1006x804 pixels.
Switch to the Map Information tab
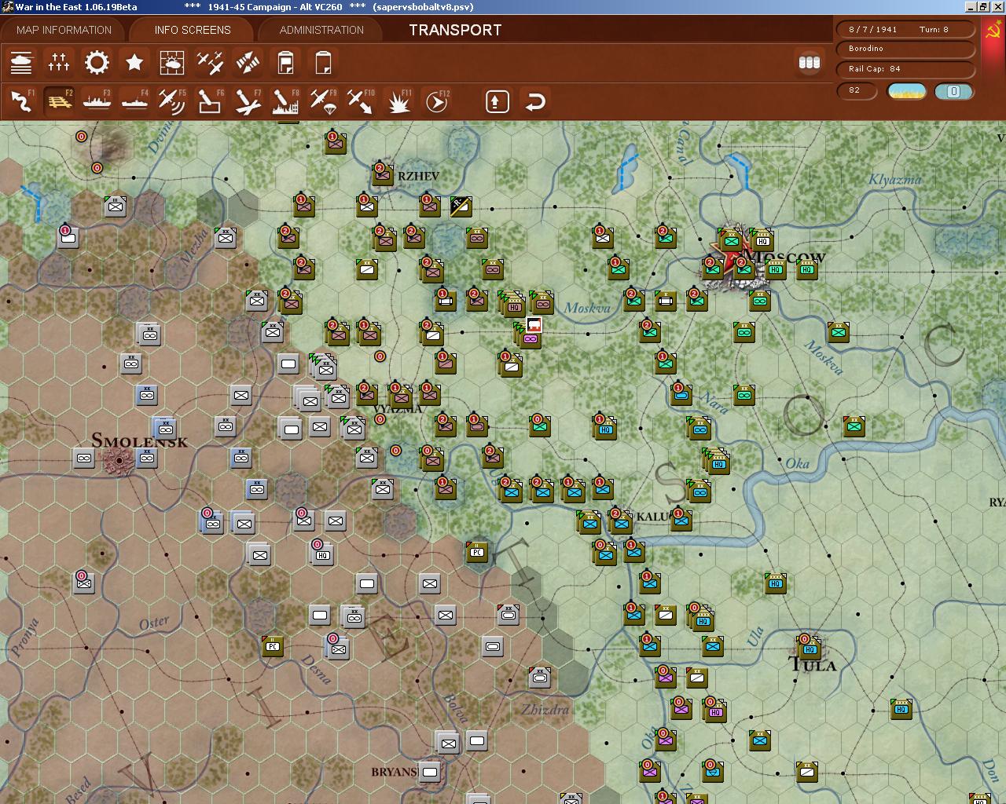(64, 30)
